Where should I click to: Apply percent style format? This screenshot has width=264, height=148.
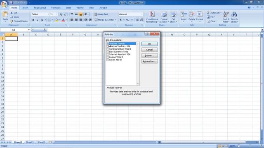[127, 20]
